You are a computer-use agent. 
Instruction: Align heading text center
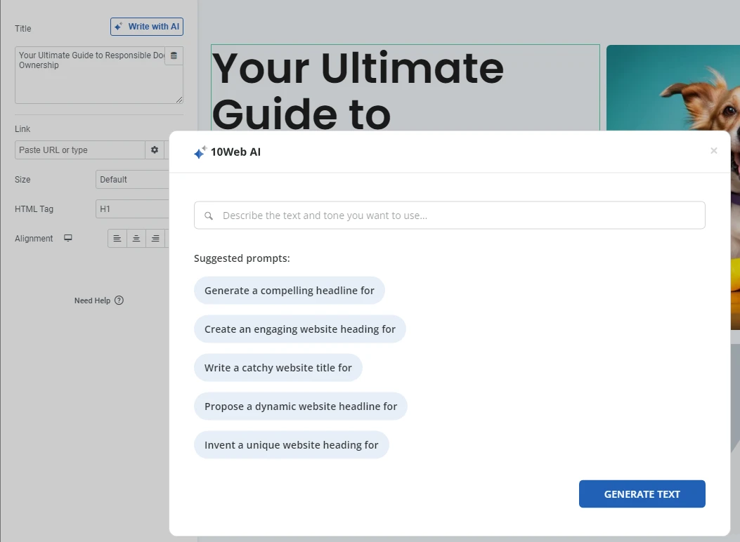[x=136, y=239]
